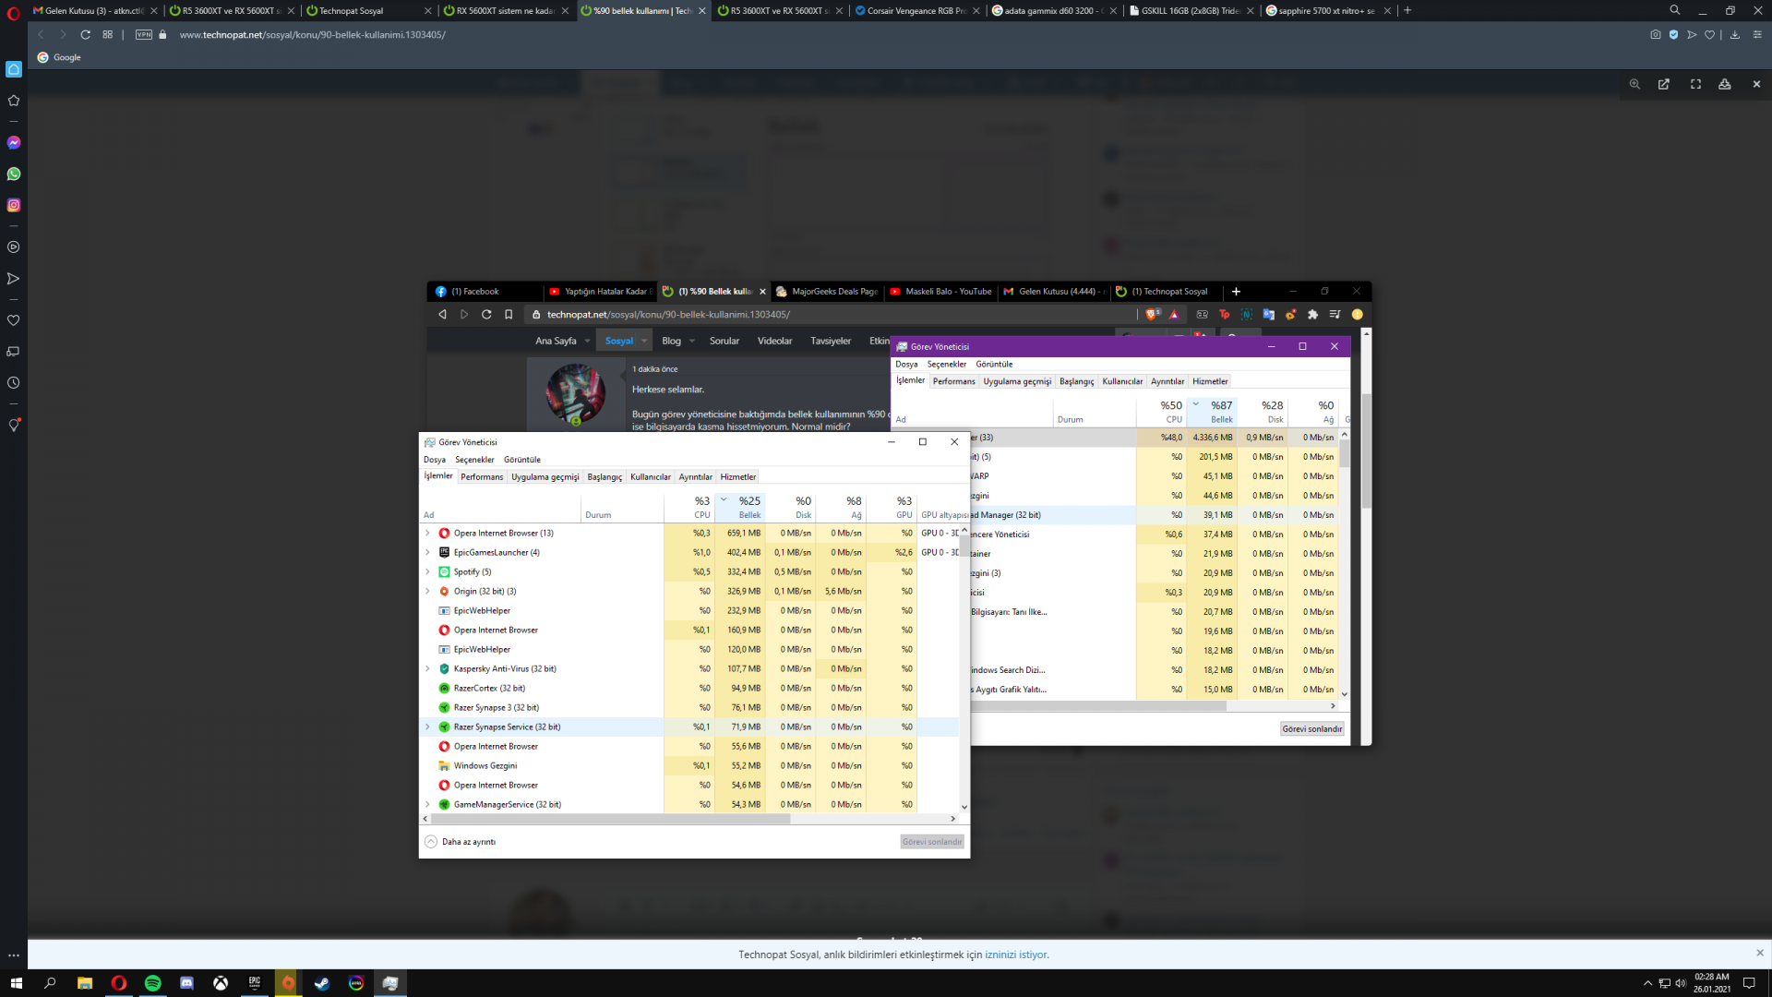This screenshot has height=997, width=1772.
Task: Switch to Corsair Vengeance RGB Pro tab
Action: click(x=914, y=11)
